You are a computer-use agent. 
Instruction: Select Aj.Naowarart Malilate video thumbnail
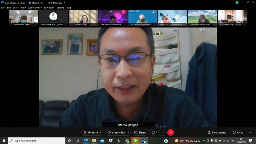click(143, 18)
